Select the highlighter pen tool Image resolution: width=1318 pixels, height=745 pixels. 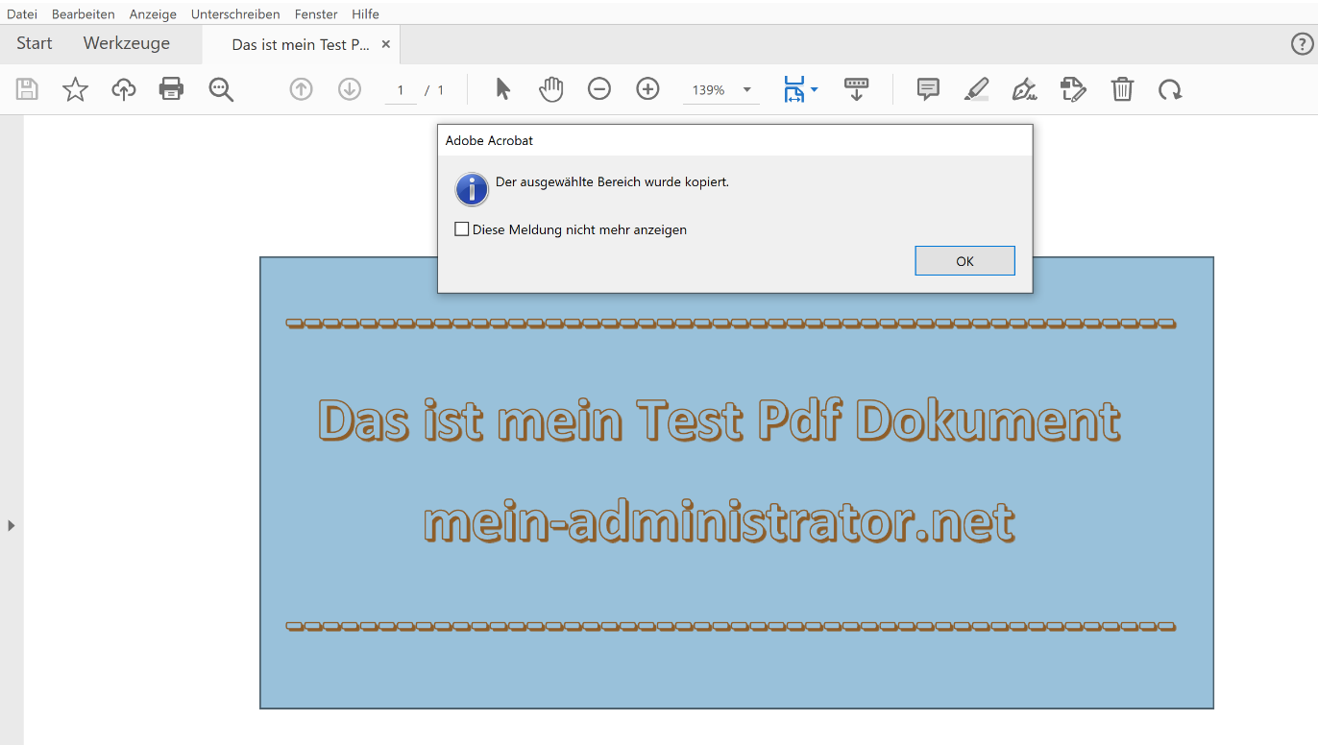pyautogui.click(x=976, y=89)
